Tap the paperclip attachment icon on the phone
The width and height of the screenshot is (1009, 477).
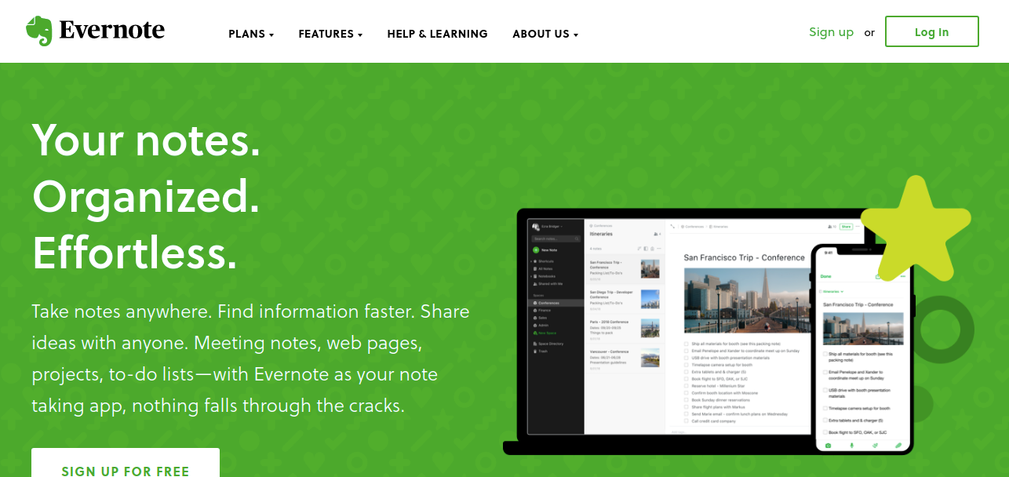[x=898, y=446]
